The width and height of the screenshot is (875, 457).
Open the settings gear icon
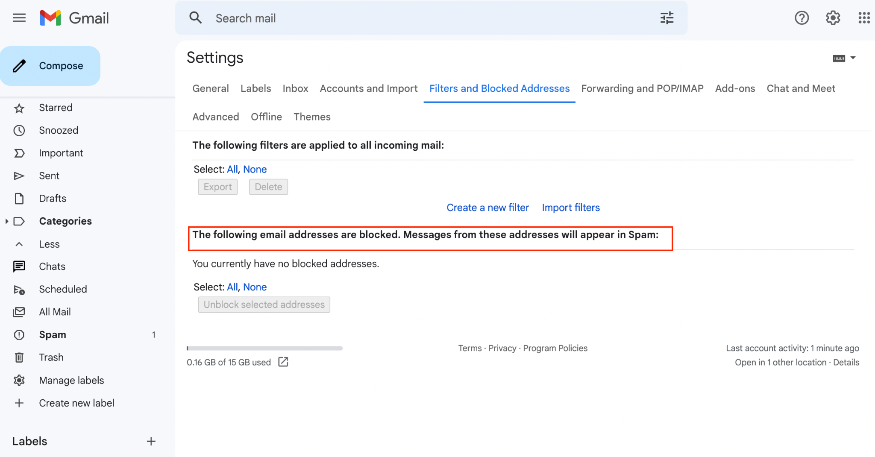[x=833, y=18]
